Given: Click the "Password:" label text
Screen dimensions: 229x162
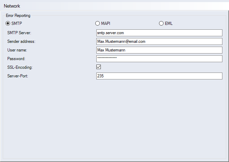Looking at the screenshot, I should click(16, 59).
